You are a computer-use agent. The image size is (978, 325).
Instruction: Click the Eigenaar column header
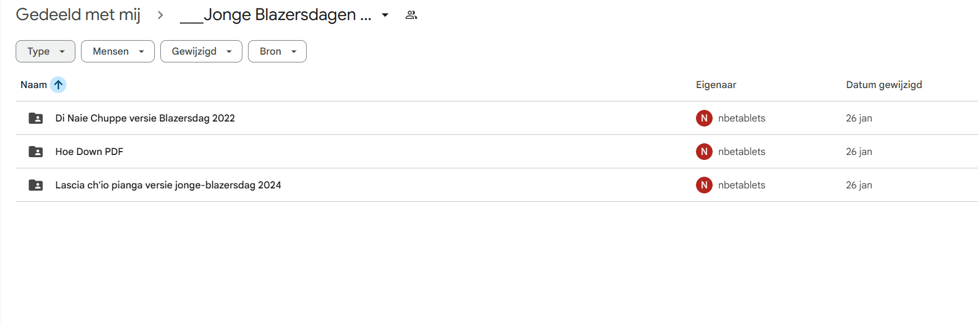tap(715, 85)
